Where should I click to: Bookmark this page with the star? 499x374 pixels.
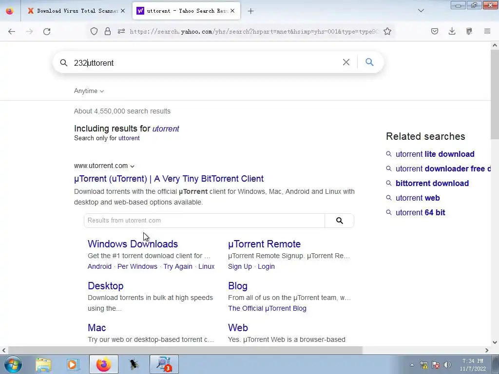tap(387, 31)
